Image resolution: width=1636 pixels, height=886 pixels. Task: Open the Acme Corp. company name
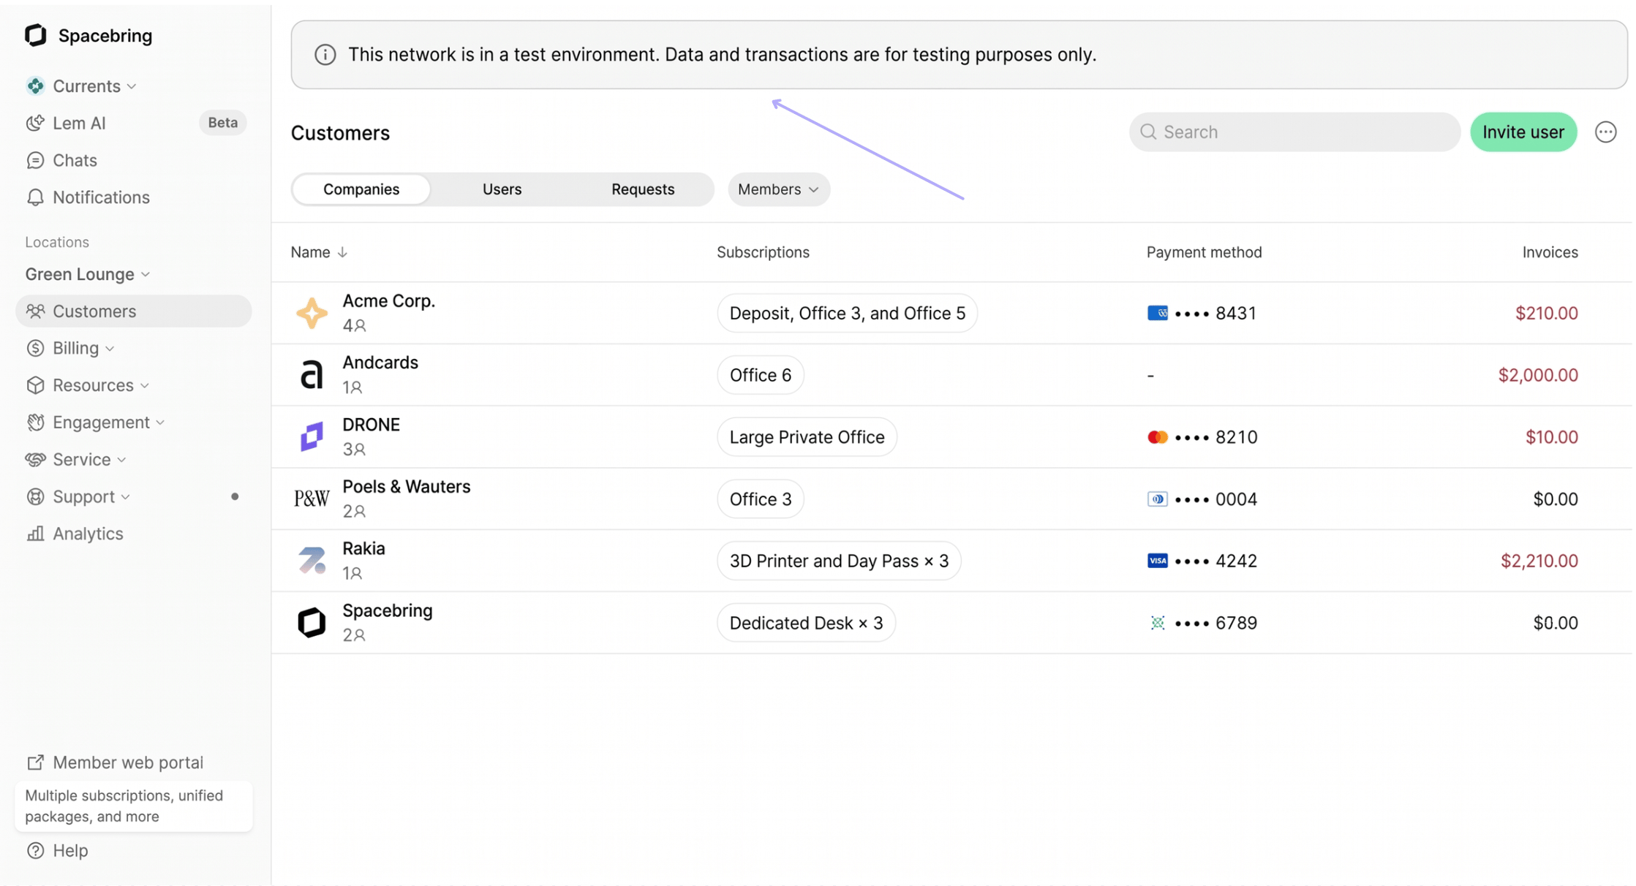(x=388, y=301)
